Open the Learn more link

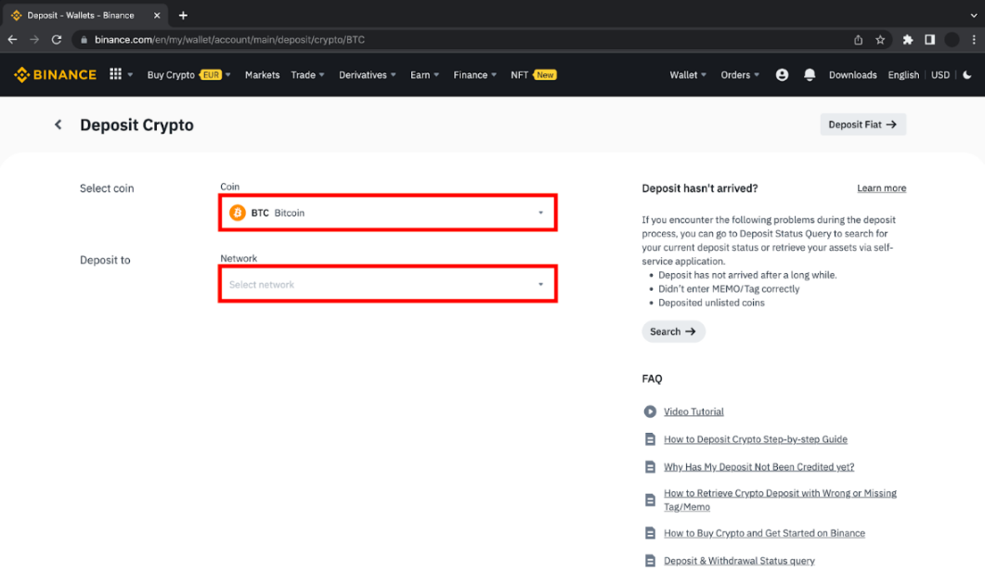881,188
